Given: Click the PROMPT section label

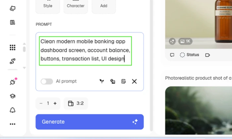Looking at the screenshot, I should [x=44, y=24].
